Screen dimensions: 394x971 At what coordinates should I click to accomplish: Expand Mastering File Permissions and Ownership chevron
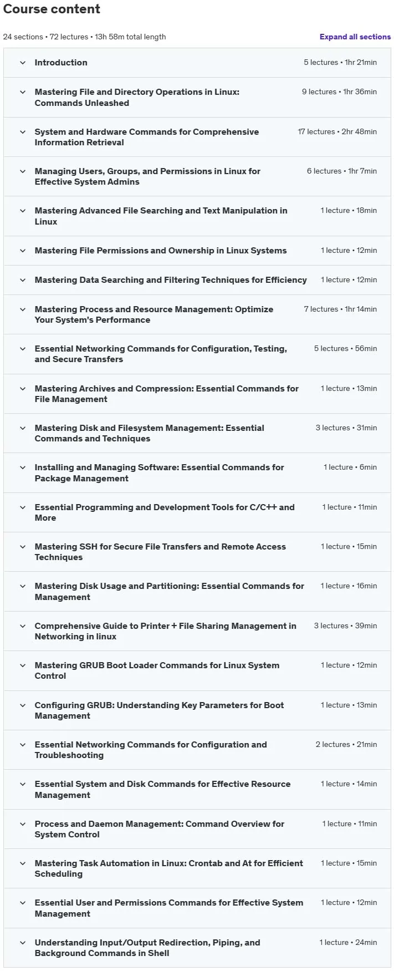[23, 251]
